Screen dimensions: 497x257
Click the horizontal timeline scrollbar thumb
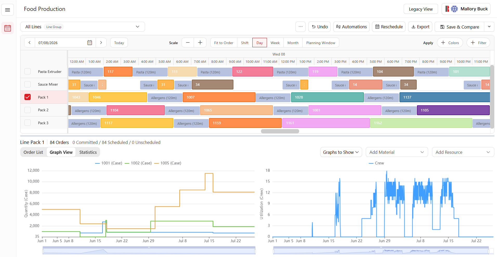280,131
